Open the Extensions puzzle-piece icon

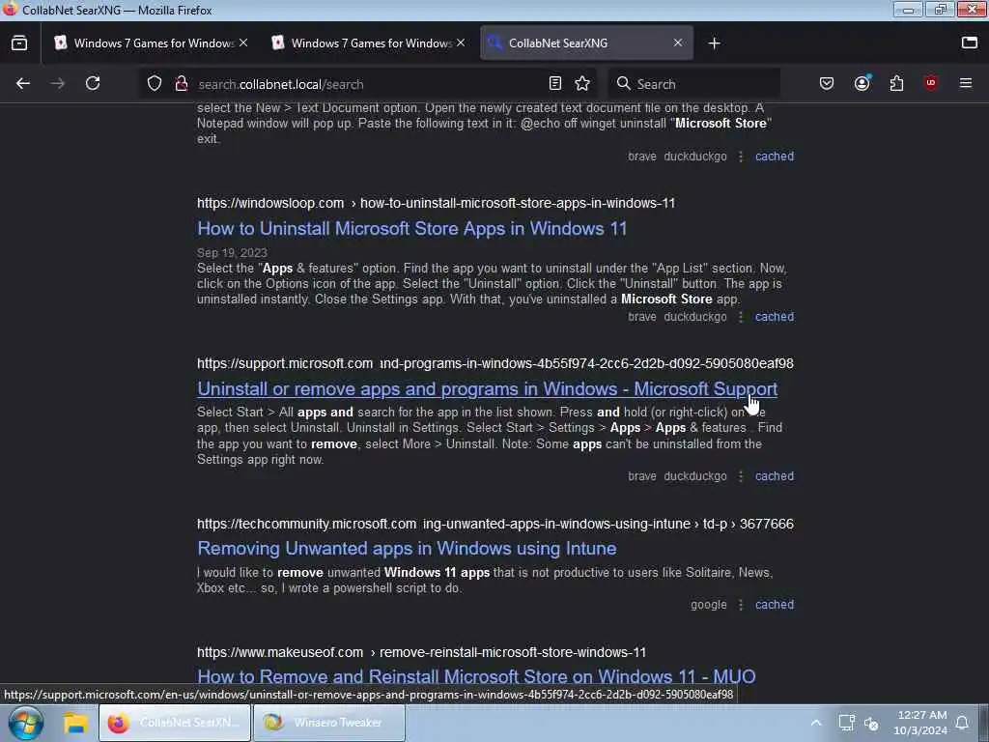click(896, 83)
